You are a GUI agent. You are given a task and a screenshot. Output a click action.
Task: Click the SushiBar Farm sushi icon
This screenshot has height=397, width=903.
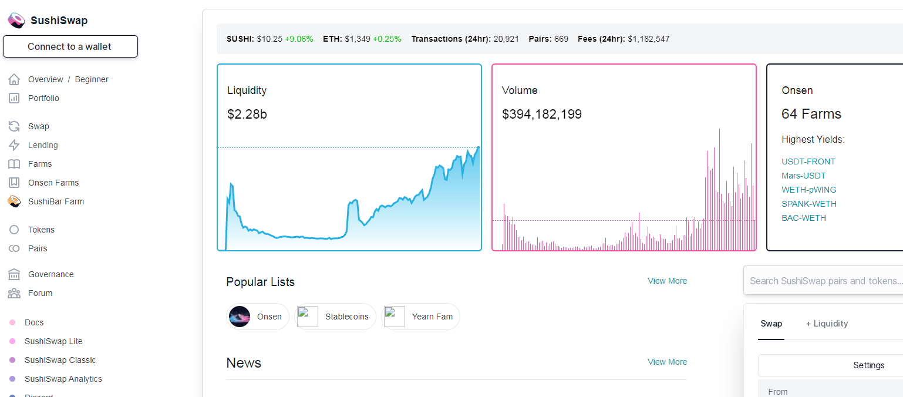tap(14, 201)
